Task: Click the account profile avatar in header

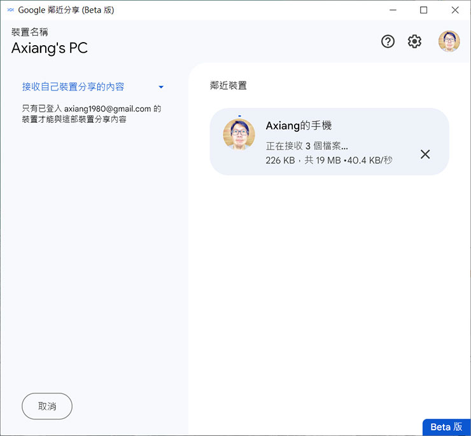Action: click(x=449, y=41)
